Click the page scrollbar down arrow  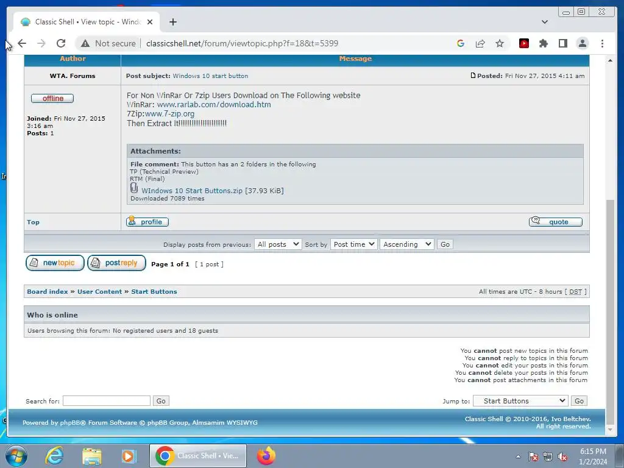click(x=610, y=430)
